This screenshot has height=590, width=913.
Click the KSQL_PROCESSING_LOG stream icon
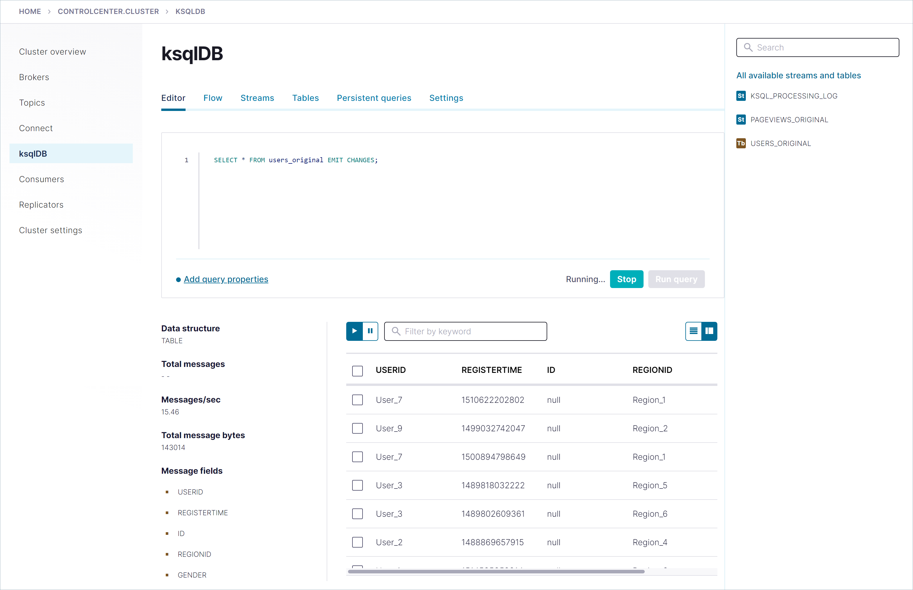tap(741, 96)
